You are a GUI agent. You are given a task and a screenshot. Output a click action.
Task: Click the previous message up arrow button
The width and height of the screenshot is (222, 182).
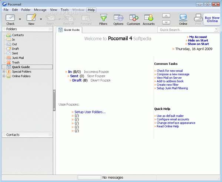(x=166, y=16)
